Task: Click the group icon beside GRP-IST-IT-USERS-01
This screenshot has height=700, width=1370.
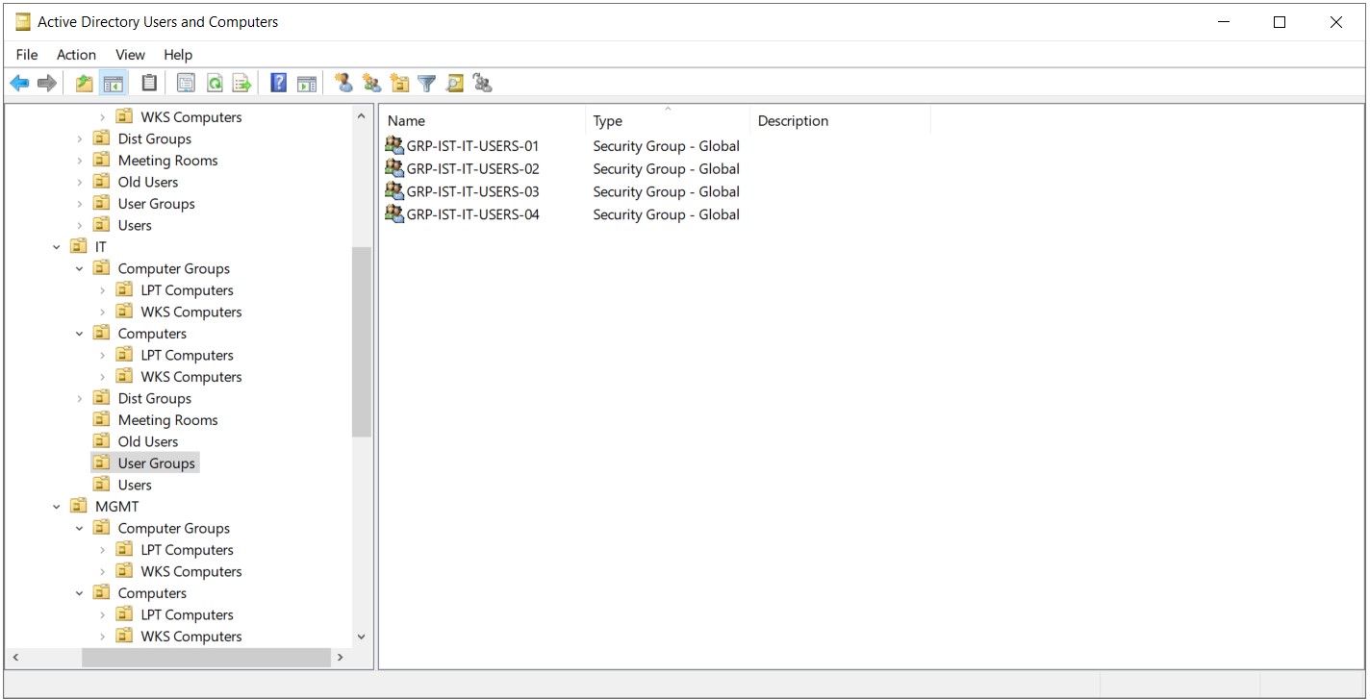Action: [x=394, y=145]
